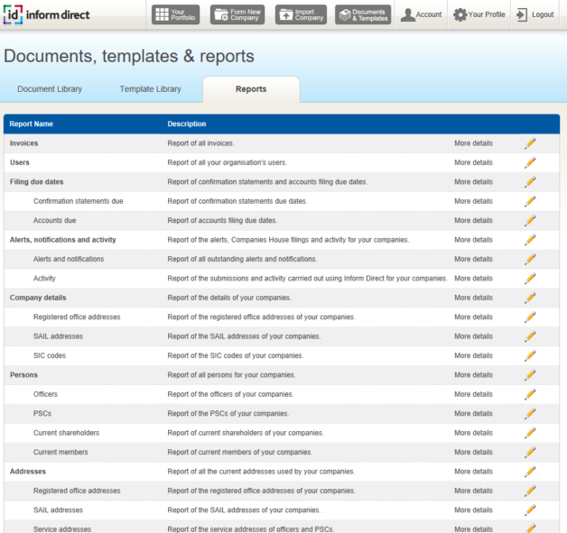Image resolution: width=567 pixels, height=533 pixels.
Task: Click the pencil icon for PSCs report
Action: (530, 414)
